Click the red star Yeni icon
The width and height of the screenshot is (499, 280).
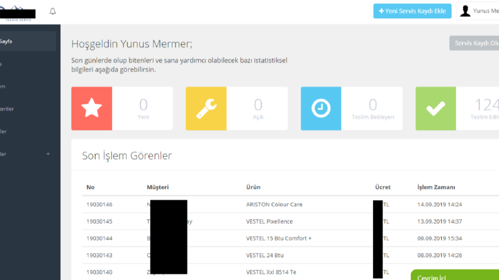pos(92,108)
